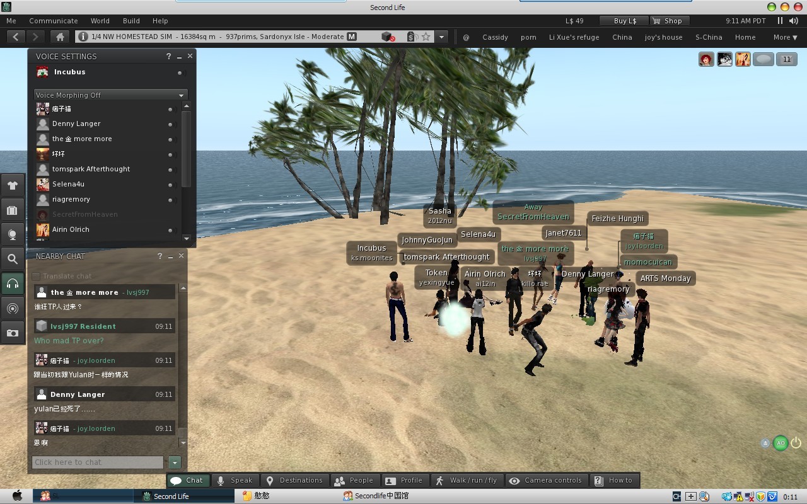Open the second avatar conversation chiclet

coord(724,59)
